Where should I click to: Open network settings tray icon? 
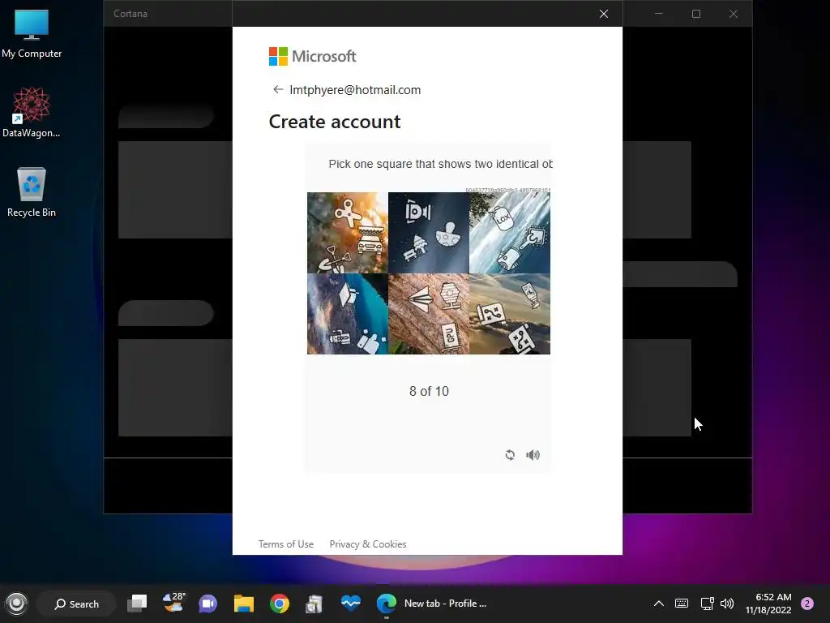[707, 604]
